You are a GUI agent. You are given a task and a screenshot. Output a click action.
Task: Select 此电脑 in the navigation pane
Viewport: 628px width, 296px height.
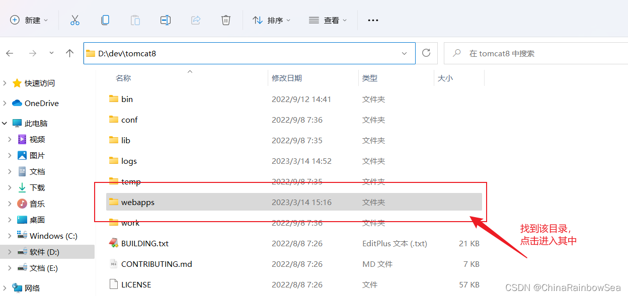(36, 123)
